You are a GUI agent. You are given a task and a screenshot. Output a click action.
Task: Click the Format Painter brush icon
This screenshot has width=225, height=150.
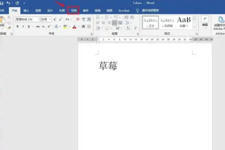(x=9, y=27)
